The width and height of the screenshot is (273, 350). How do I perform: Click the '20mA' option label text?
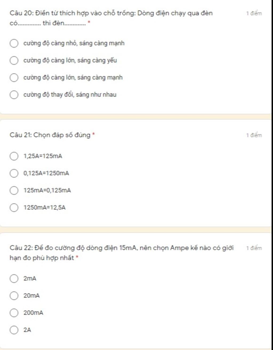click(31, 296)
